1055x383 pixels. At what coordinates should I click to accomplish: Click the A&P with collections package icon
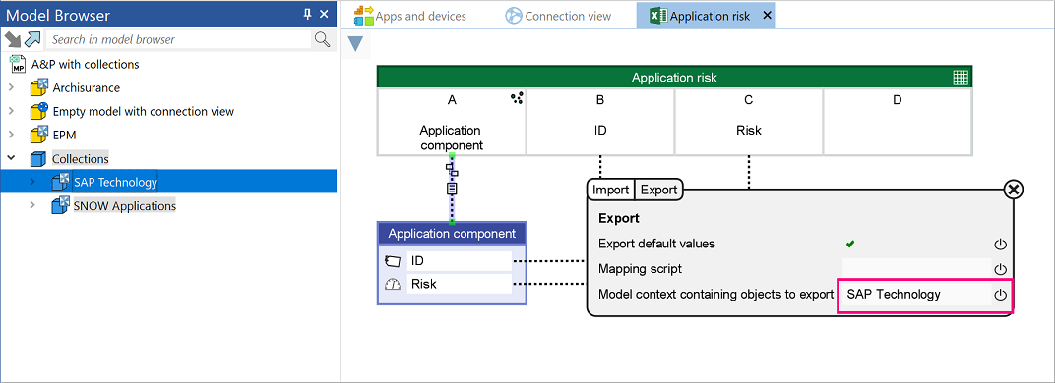(18, 65)
